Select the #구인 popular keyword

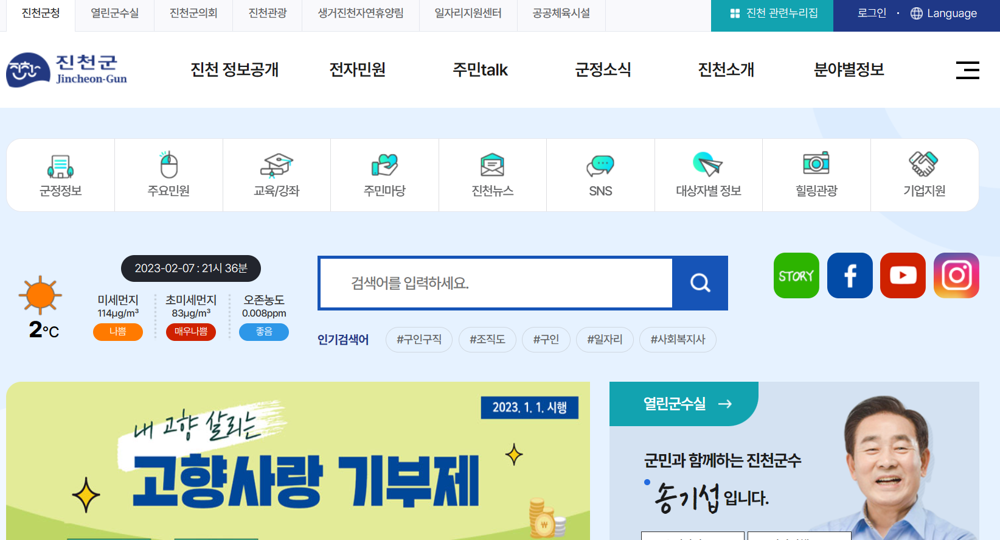pos(546,340)
